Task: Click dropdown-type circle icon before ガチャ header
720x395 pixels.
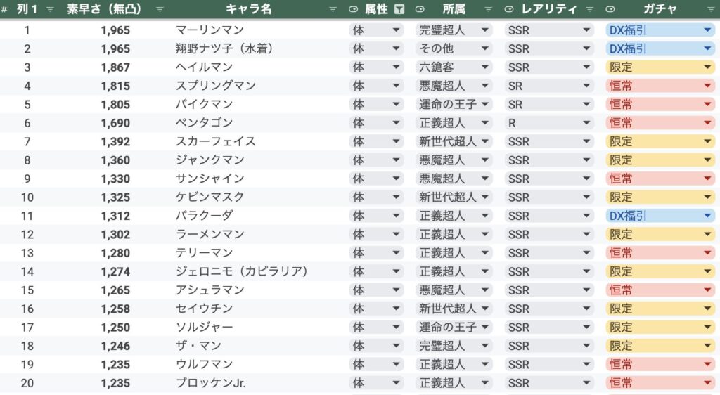Action: click(x=610, y=9)
